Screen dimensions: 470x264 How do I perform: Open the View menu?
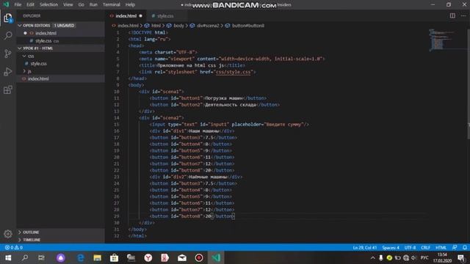click(x=68, y=4)
